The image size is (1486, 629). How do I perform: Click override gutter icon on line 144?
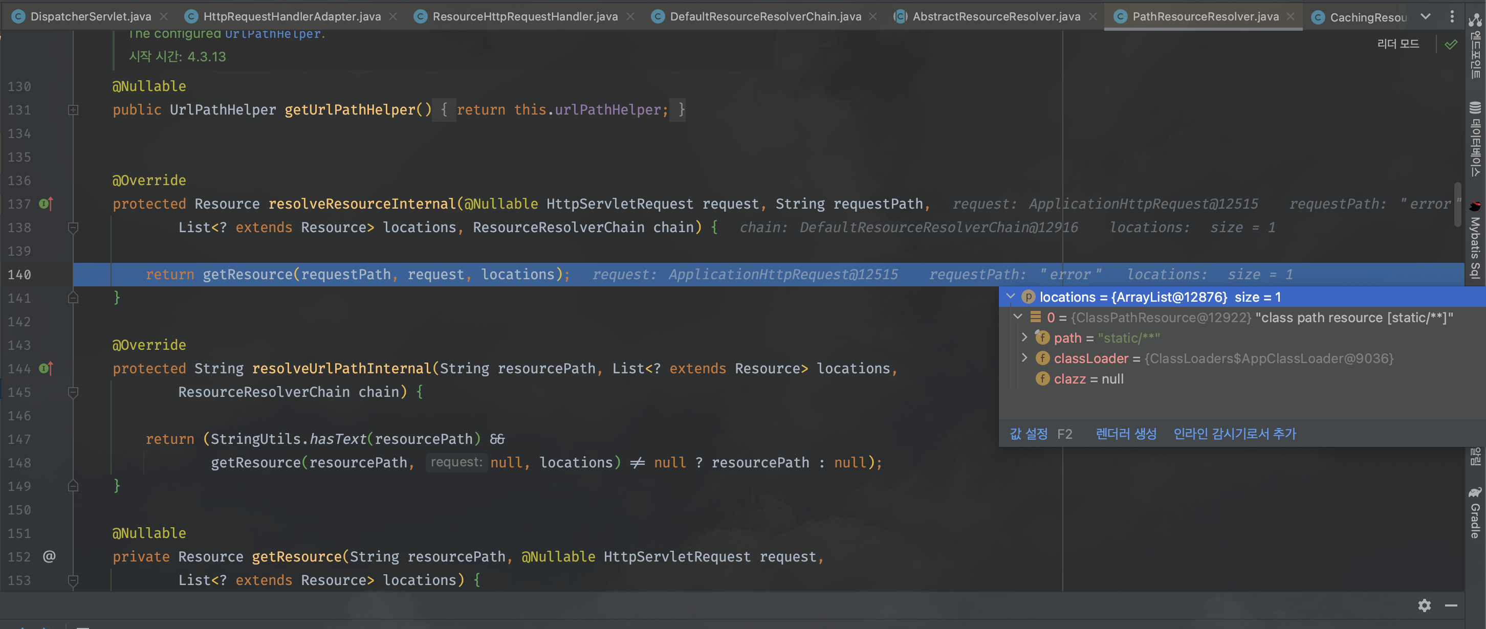click(x=46, y=368)
